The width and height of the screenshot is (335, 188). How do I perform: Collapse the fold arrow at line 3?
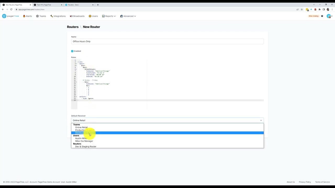(77, 64)
